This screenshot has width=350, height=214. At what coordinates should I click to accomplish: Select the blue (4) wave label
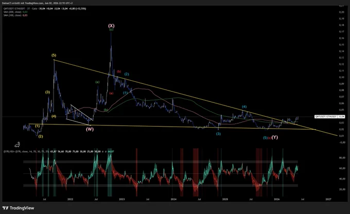[x=244, y=106]
